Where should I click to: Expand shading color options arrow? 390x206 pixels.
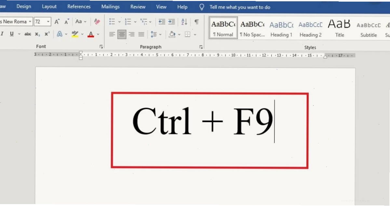click(179, 34)
